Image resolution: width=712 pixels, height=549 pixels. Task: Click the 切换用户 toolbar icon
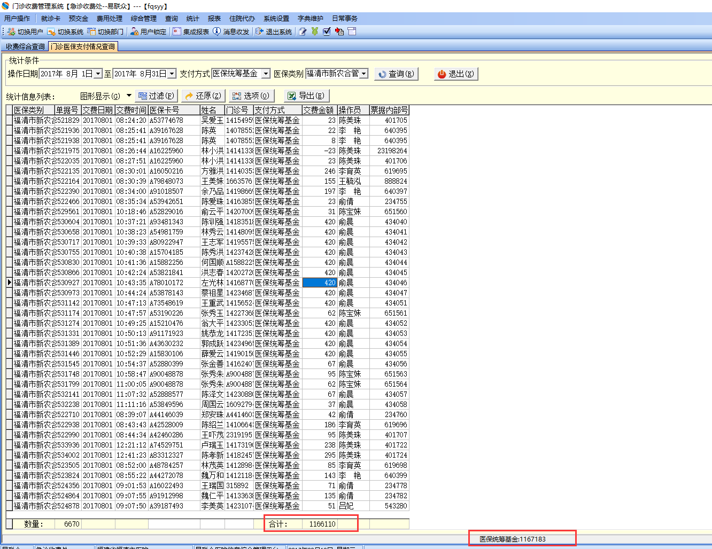25,32
